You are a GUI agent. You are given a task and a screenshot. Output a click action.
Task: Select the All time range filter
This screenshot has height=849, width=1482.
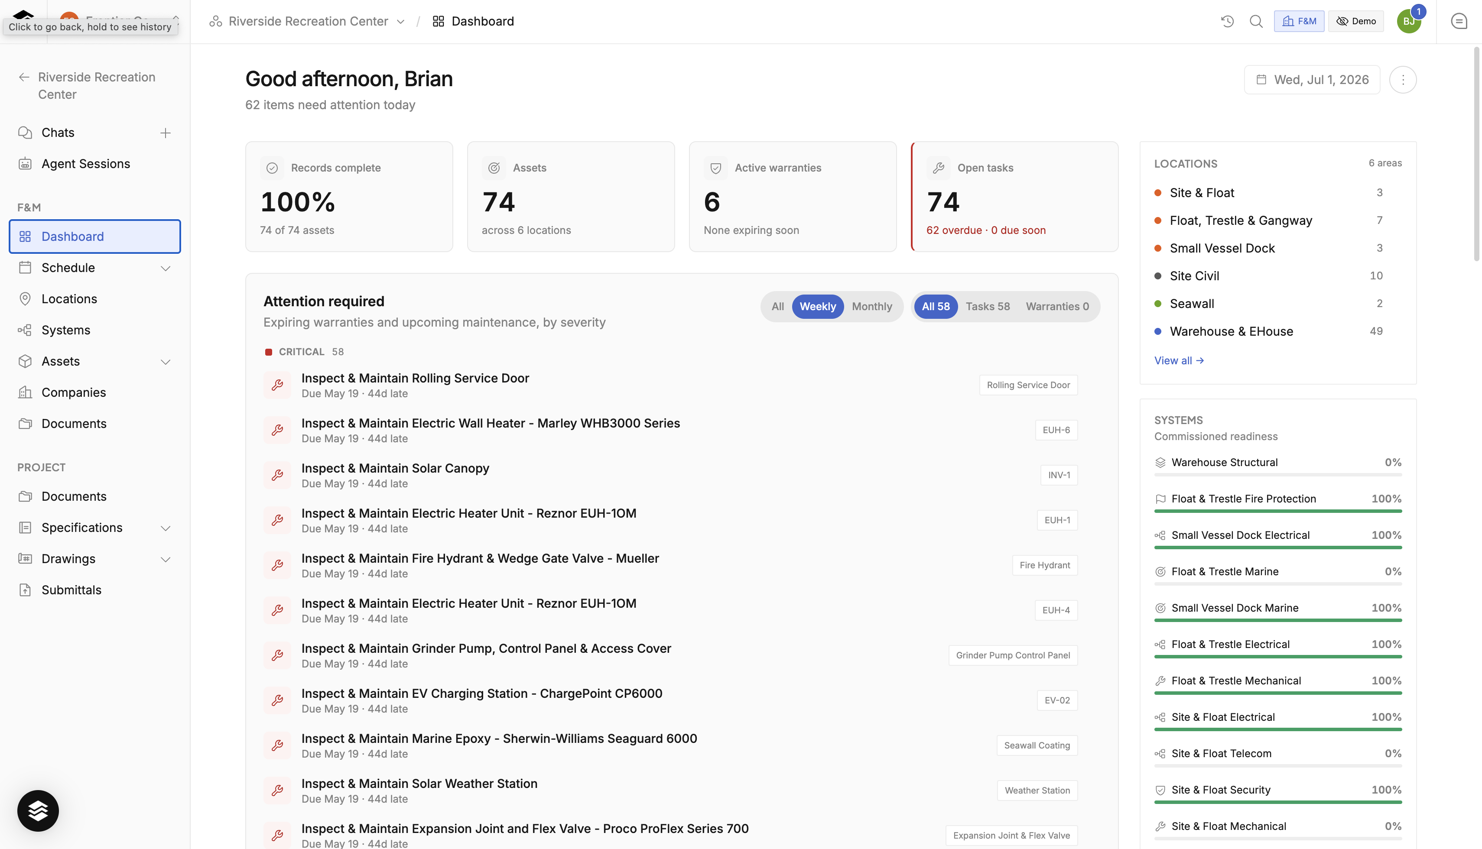tap(777, 307)
